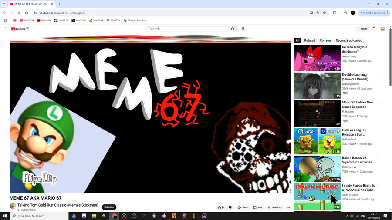The height and width of the screenshot is (220, 392).
Task: Open media controls icon in toolbar
Action: pos(345,13)
